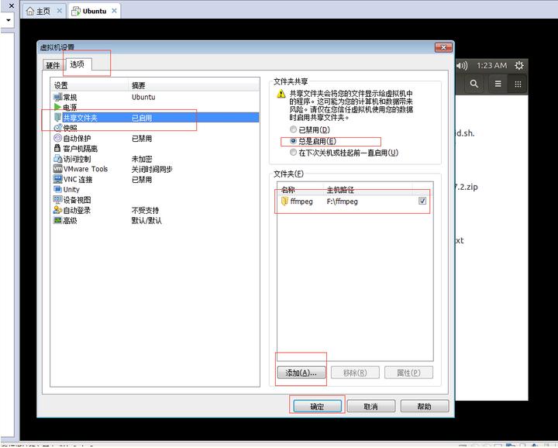558x448 pixels.
Task: Click the search magnifier in Ubuntu file manager
Action: [x=474, y=84]
